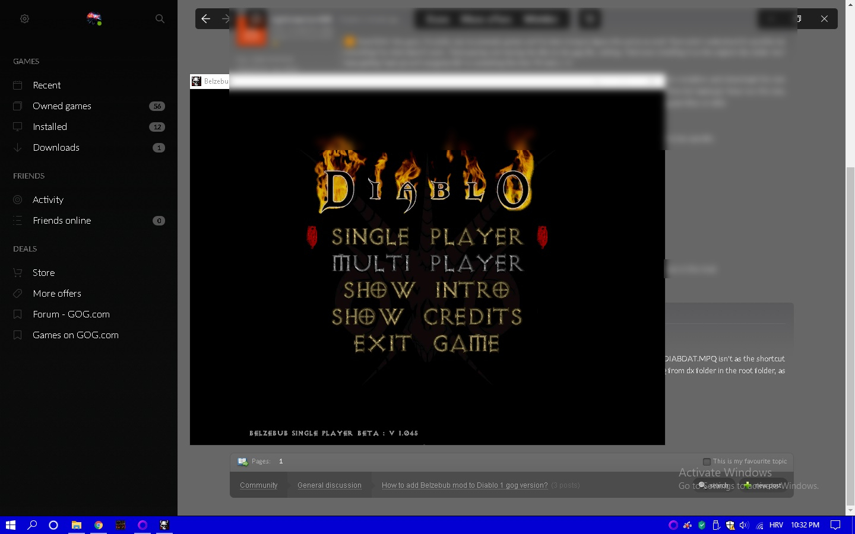
Task: Choose Show Credits in Diablo menu
Action: 426,317
